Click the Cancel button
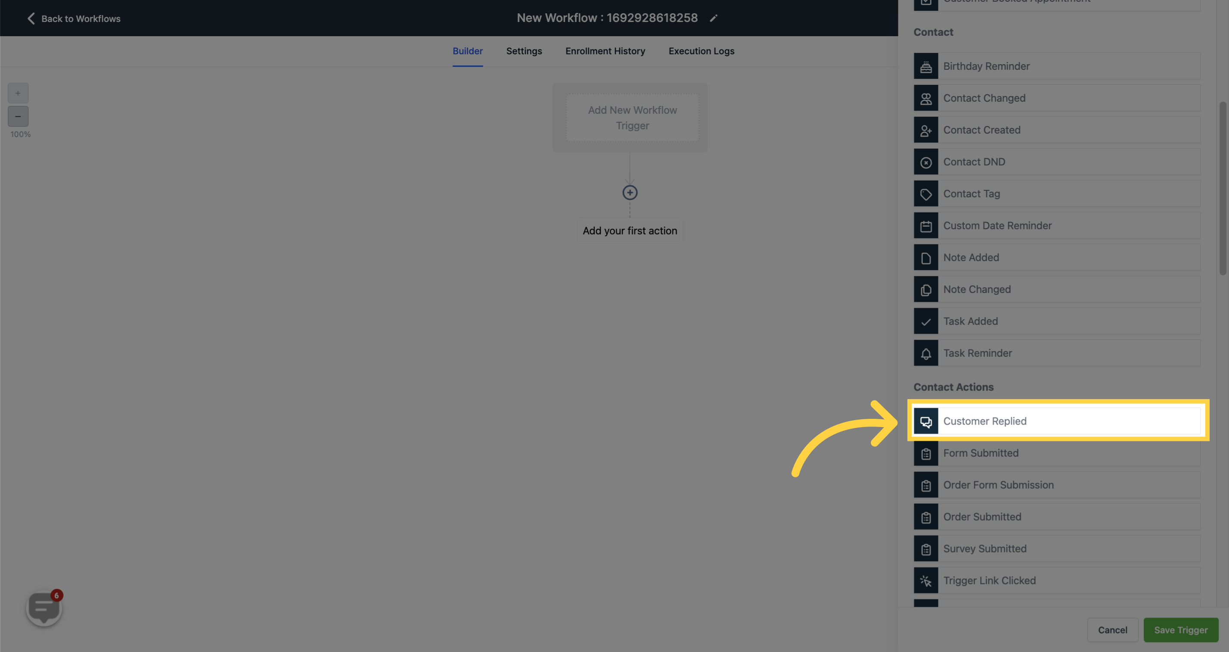 point(1112,629)
